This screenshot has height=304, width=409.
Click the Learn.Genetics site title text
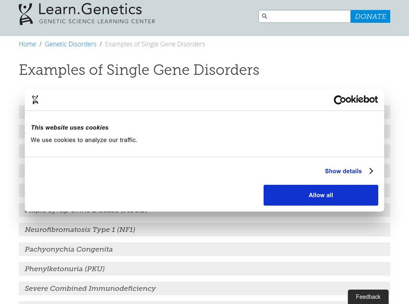pyautogui.click(x=90, y=9)
